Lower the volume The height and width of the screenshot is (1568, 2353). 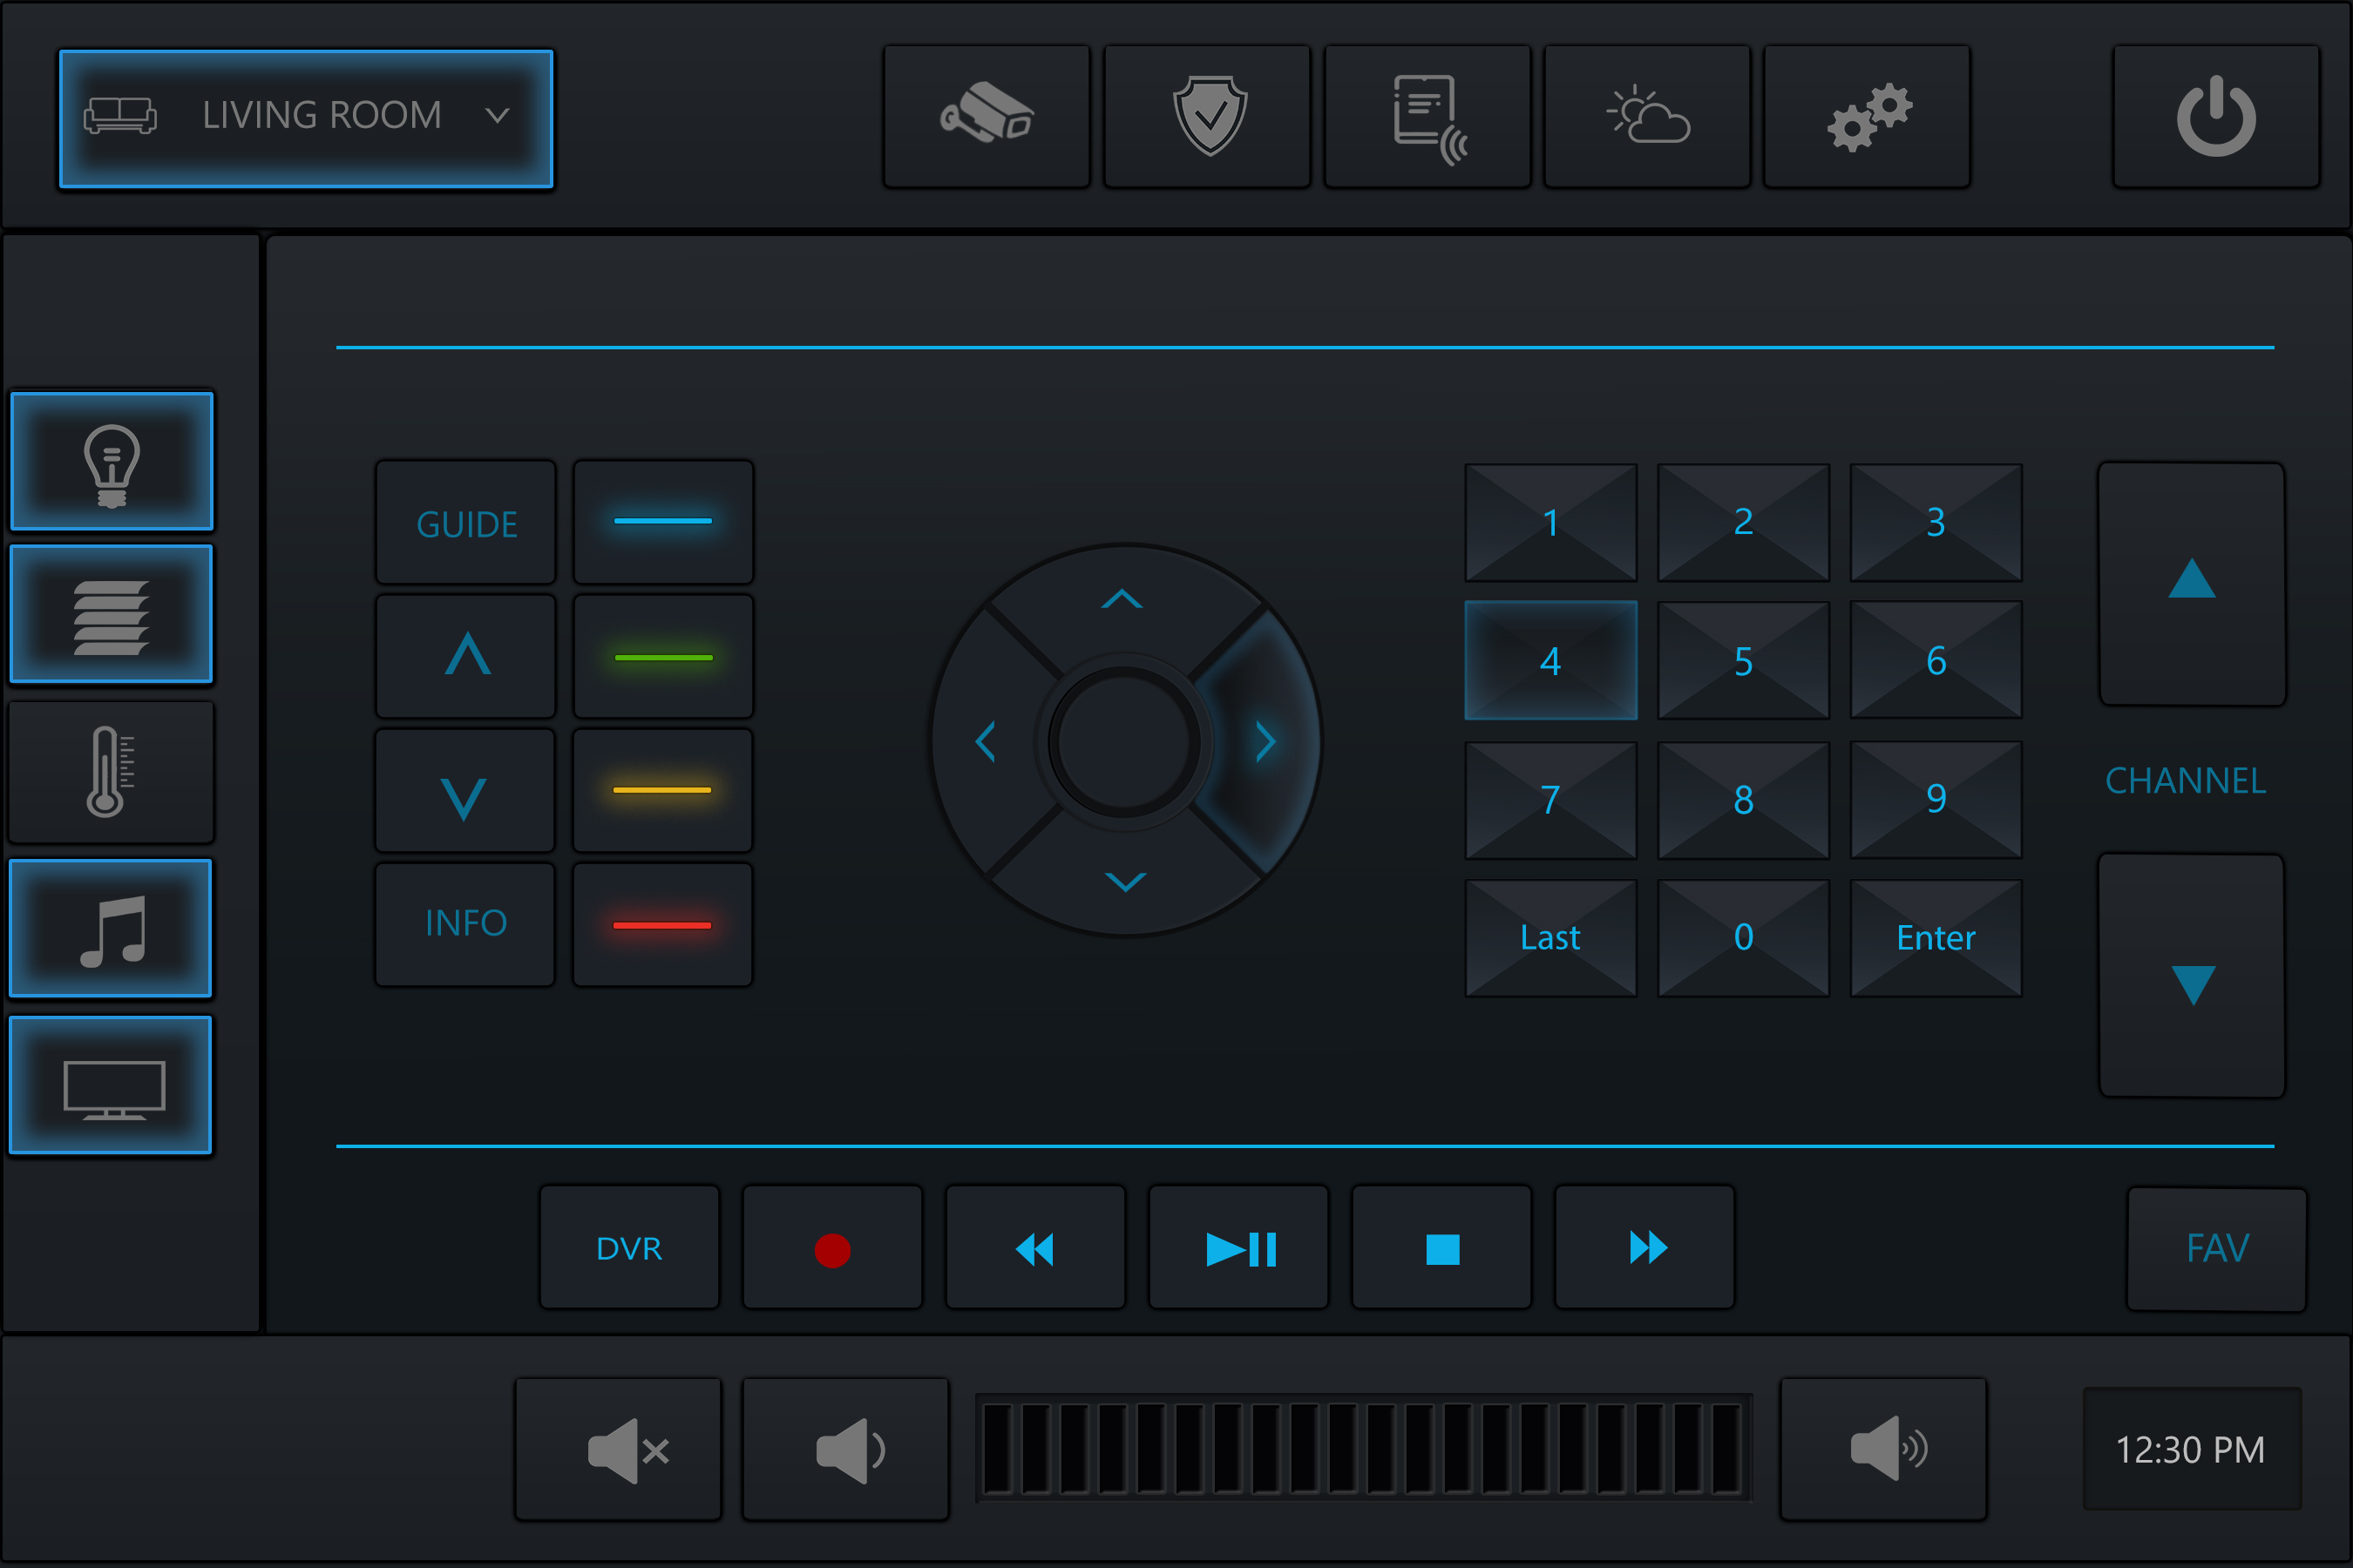[x=845, y=1449]
